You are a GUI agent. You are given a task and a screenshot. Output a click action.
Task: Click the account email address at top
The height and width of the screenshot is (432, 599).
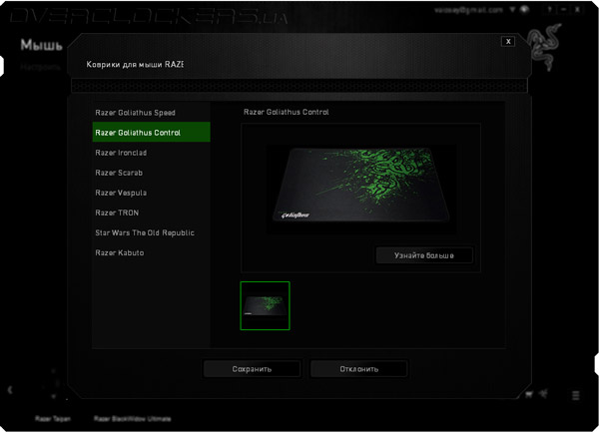click(469, 10)
